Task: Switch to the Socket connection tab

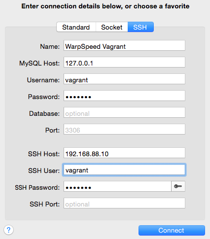Action: point(112,27)
